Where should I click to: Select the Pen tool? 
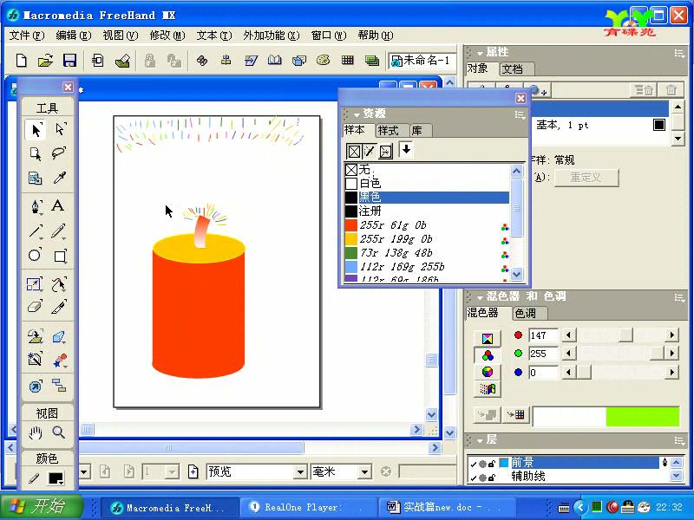point(36,206)
